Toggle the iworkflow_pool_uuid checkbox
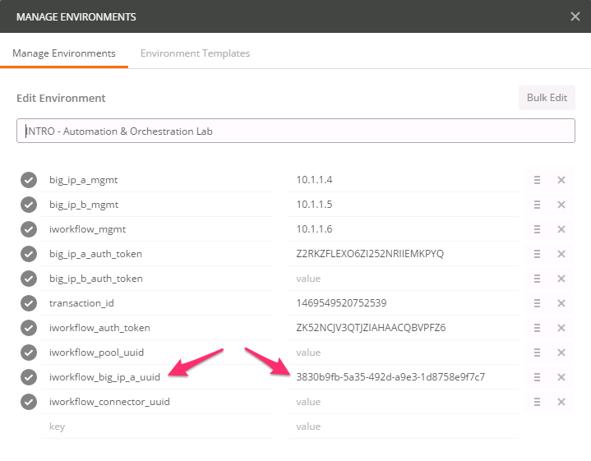The image size is (591, 461). [x=29, y=353]
